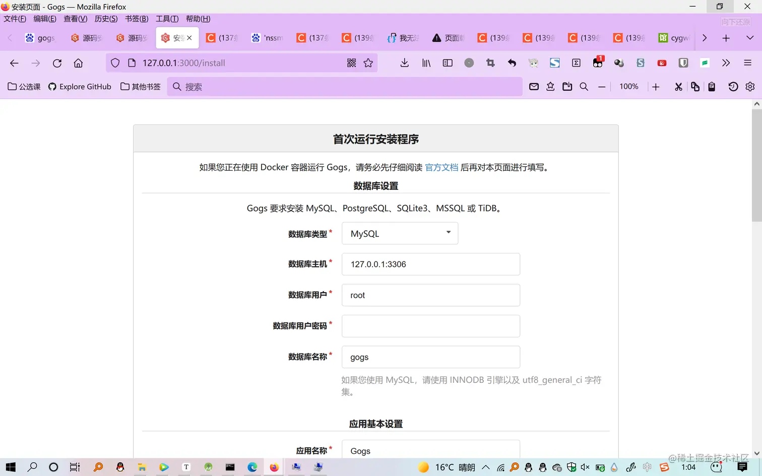Image resolution: width=762 pixels, height=476 pixels.
Task: Open the shield tracking protection icon
Action: 115,63
